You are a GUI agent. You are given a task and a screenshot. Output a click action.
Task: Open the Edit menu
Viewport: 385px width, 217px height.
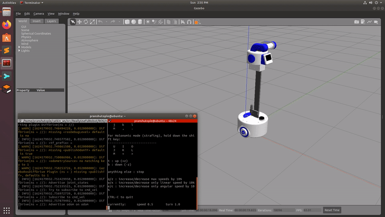[27, 14]
